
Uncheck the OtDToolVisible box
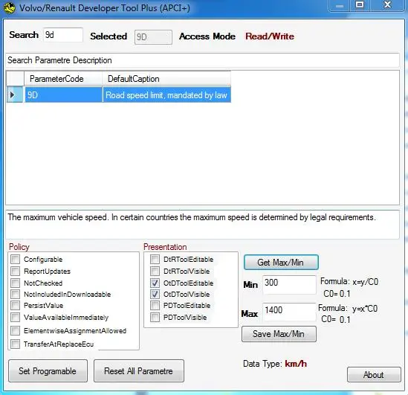click(155, 295)
